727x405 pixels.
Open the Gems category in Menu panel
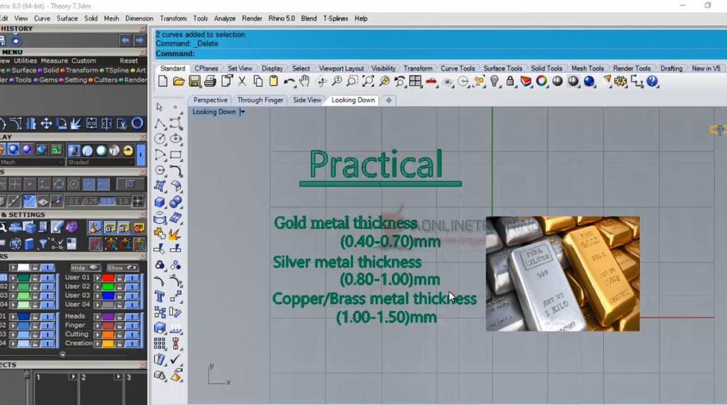pyautogui.click(x=46, y=79)
